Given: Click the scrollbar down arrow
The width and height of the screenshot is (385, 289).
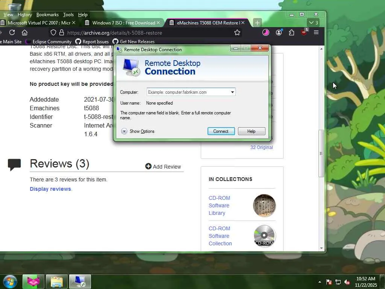Looking at the screenshot, I should click(x=321, y=248).
